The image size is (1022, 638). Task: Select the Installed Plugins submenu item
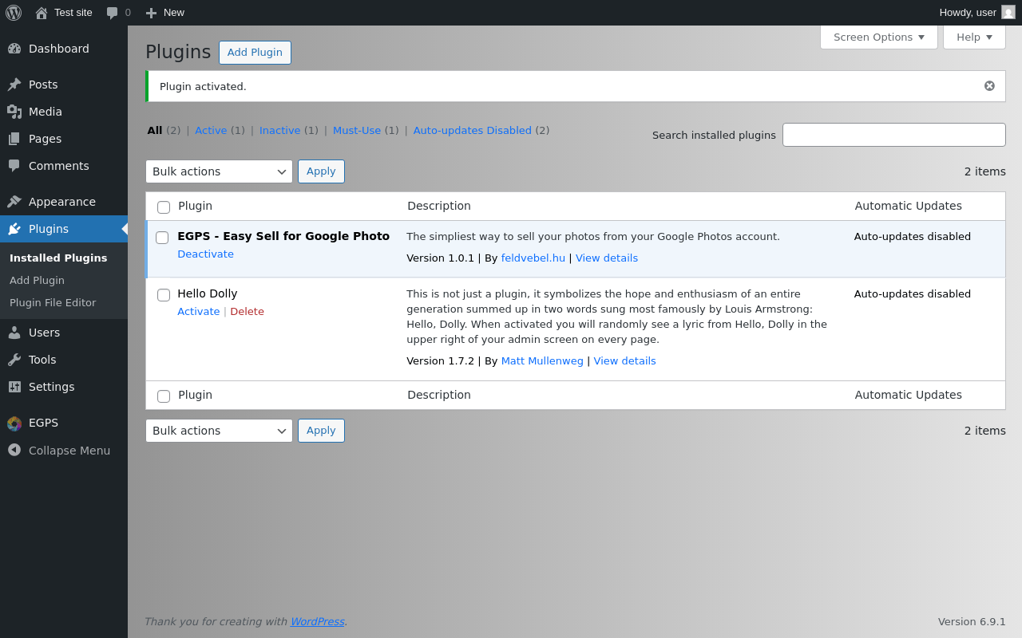[58, 258]
